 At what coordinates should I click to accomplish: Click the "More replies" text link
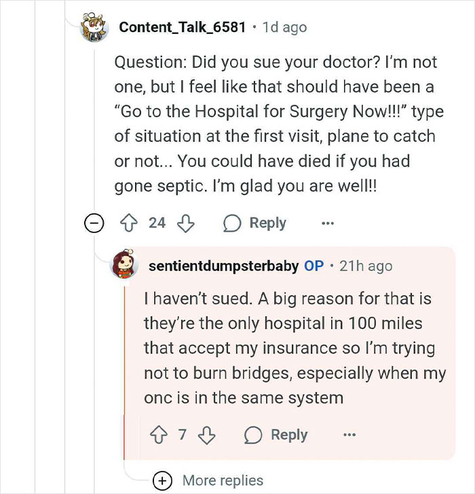(x=223, y=480)
